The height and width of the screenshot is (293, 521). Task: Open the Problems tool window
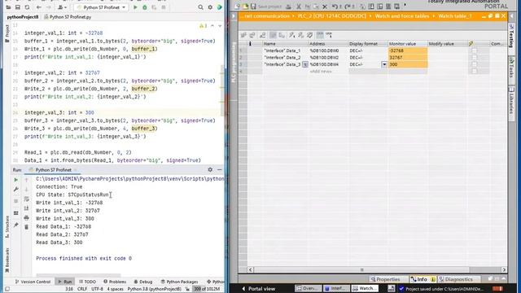[115, 282]
